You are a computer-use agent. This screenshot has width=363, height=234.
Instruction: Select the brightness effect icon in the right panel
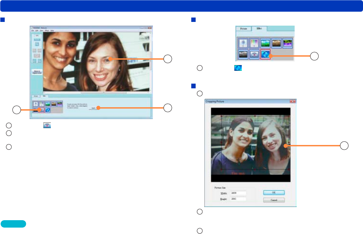[x=243, y=43]
